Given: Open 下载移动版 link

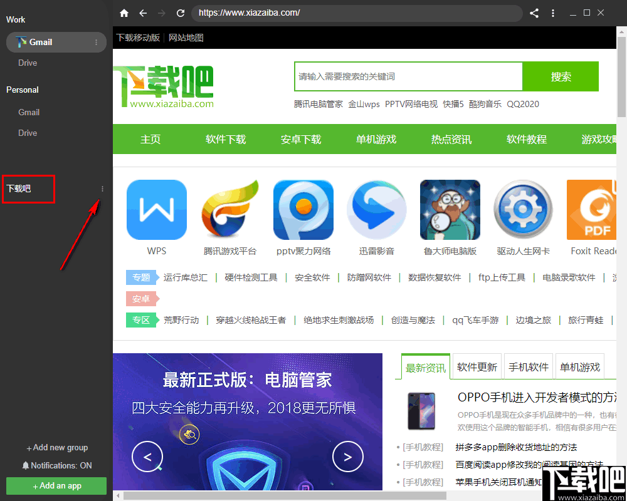Looking at the screenshot, I should 138,38.
